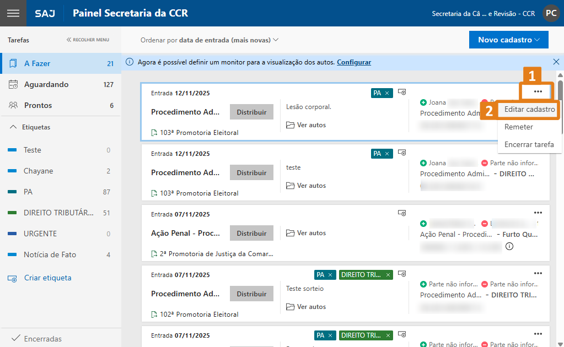
Task: Open the hamburger main menu
Action: (x=13, y=13)
